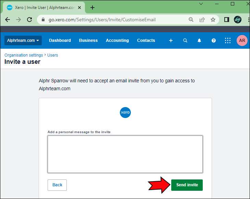The height and width of the screenshot is (199, 250).
Task: Open the Contacts menu
Action: [x=146, y=40]
